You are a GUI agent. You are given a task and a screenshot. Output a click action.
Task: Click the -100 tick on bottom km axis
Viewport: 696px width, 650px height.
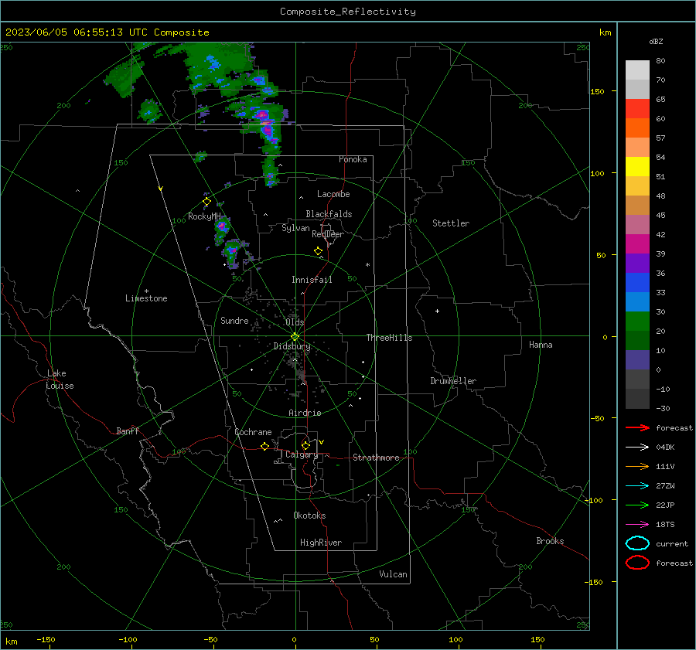[x=128, y=639]
